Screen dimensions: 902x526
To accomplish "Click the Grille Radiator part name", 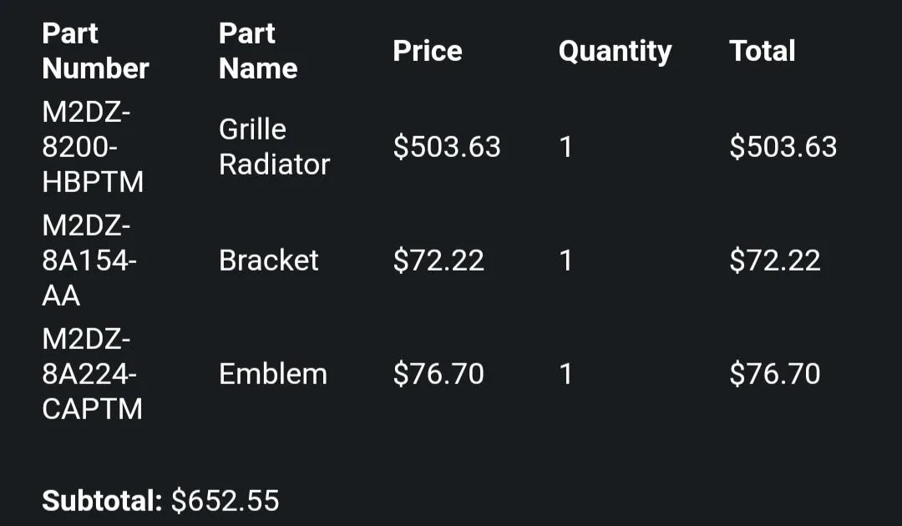I will tap(275, 147).
